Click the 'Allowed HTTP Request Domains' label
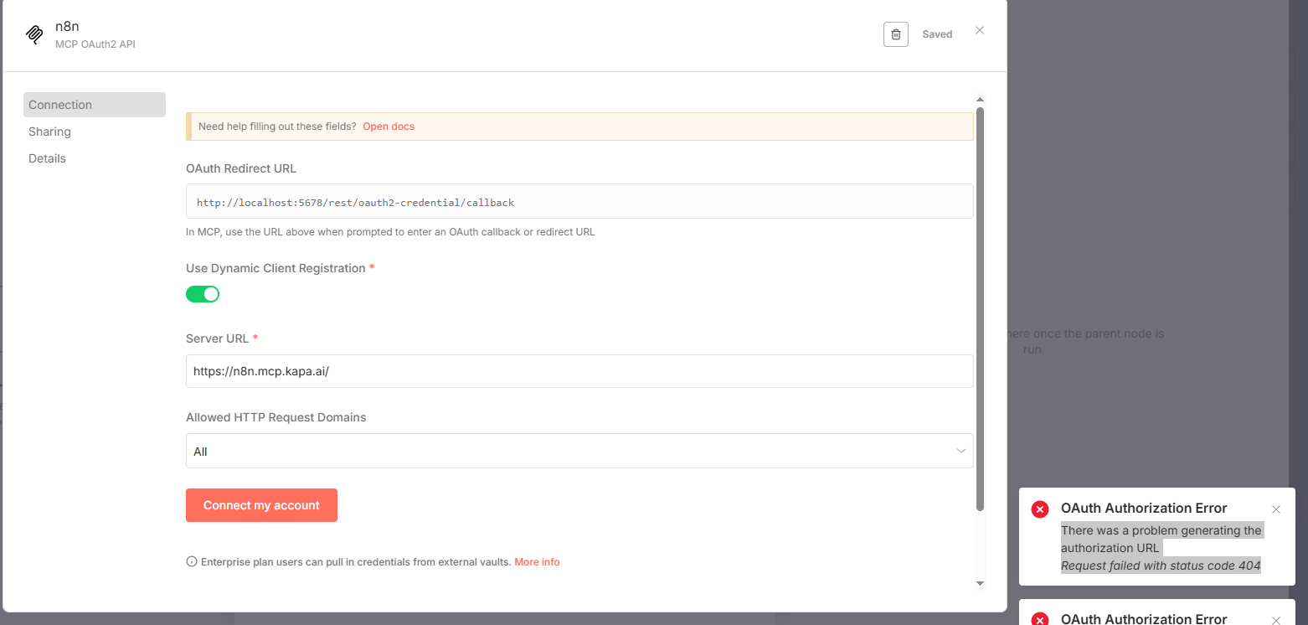This screenshot has height=625, width=1308. pyautogui.click(x=276, y=417)
